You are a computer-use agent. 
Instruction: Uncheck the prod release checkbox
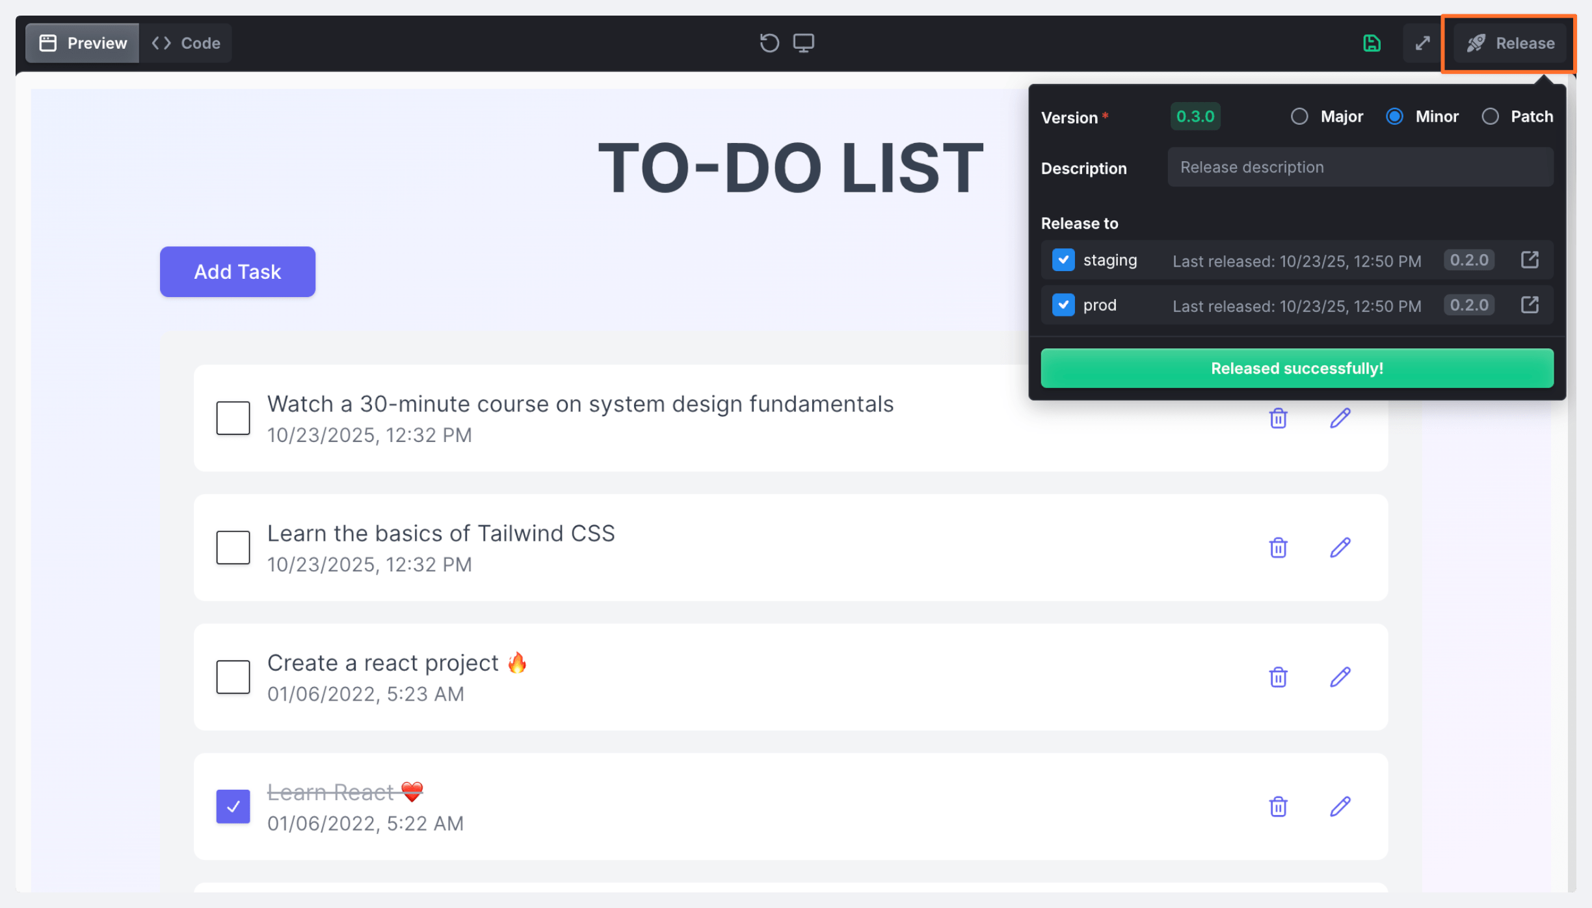(x=1063, y=305)
